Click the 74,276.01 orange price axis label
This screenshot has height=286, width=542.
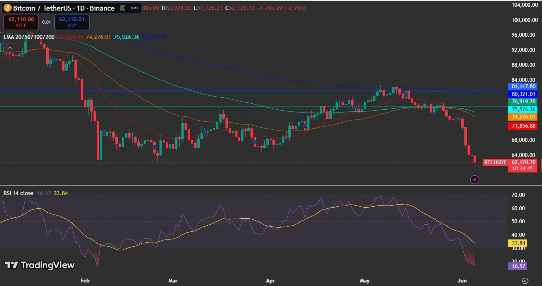pos(524,117)
